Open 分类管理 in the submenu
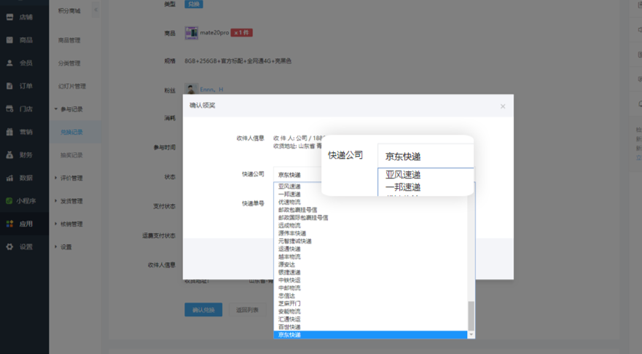Image resolution: width=642 pixels, height=354 pixels. click(69, 63)
